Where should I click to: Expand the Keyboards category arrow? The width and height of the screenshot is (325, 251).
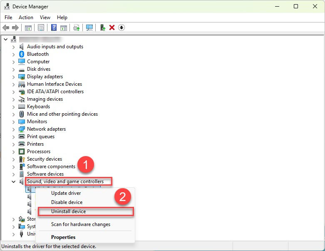point(13,107)
